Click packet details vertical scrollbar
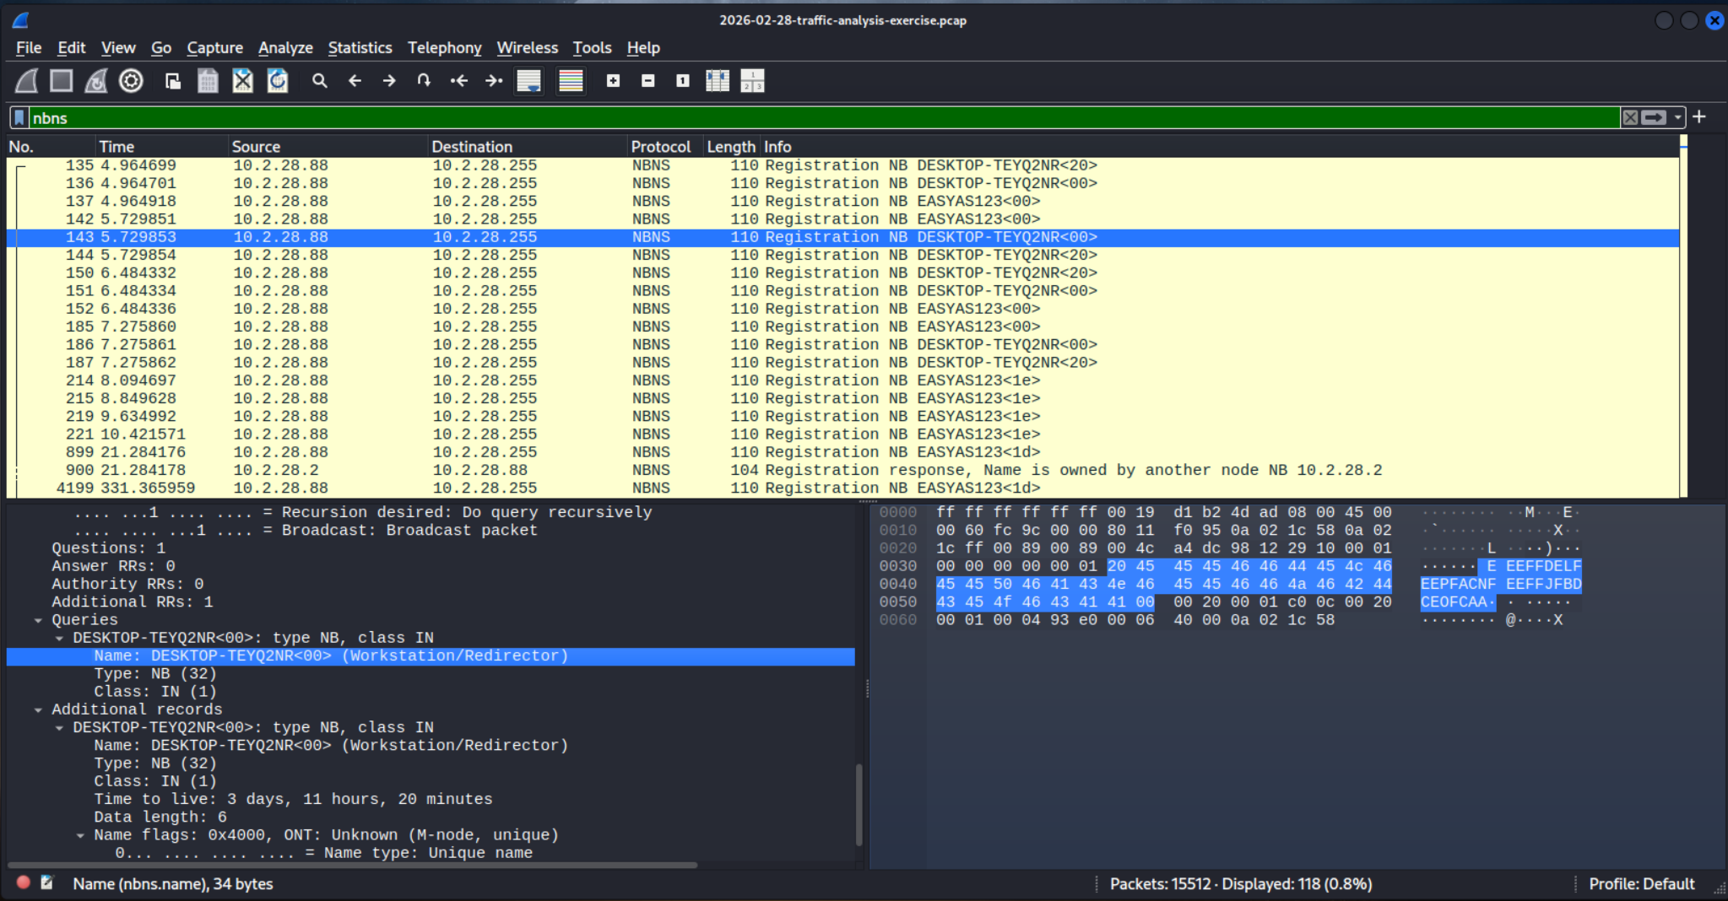Viewport: 1728px width, 901px height. [x=859, y=805]
